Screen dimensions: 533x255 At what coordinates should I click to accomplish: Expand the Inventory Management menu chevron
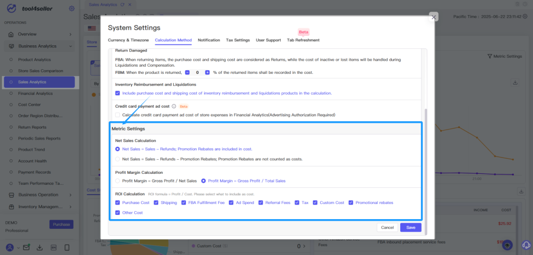tap(70, 207)
